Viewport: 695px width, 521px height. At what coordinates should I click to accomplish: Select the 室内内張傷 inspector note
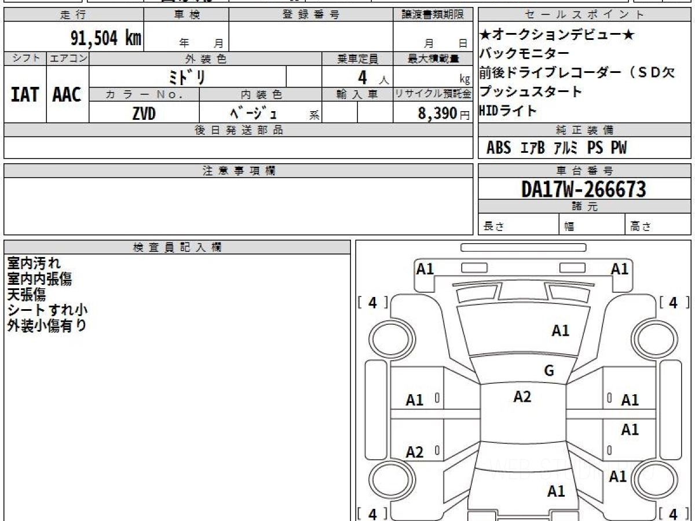tap(39, 280)
